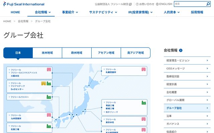
Task: Open CEOメッセージ in sidebar
Action: 187,68
